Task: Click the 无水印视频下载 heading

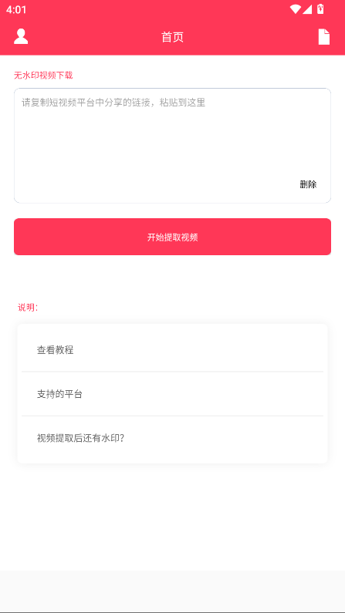Action: pyautogui.click(x=43, y=76)
